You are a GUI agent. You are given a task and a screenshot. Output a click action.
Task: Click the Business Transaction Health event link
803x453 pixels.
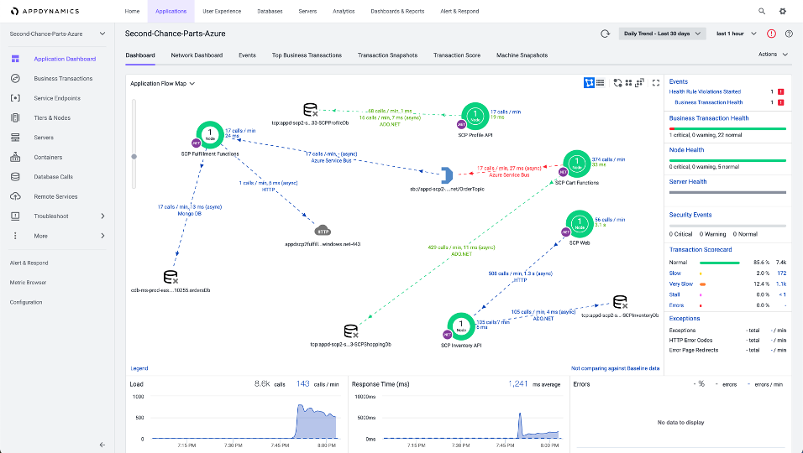[709, 102]
